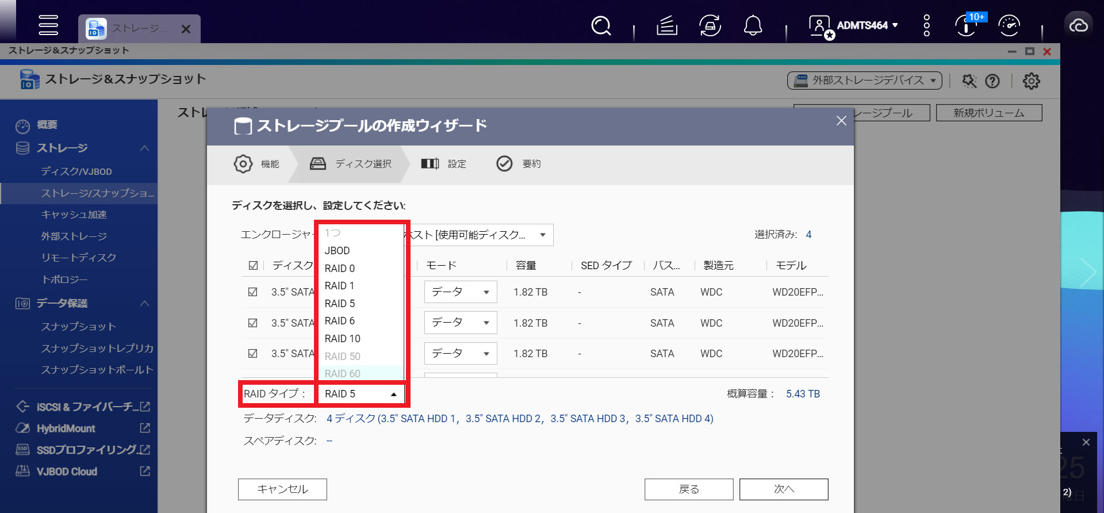The width and height of the screenshot is (1104, 513).
Task: Open the search magnifier in top bar
Action: coord(601,25)
